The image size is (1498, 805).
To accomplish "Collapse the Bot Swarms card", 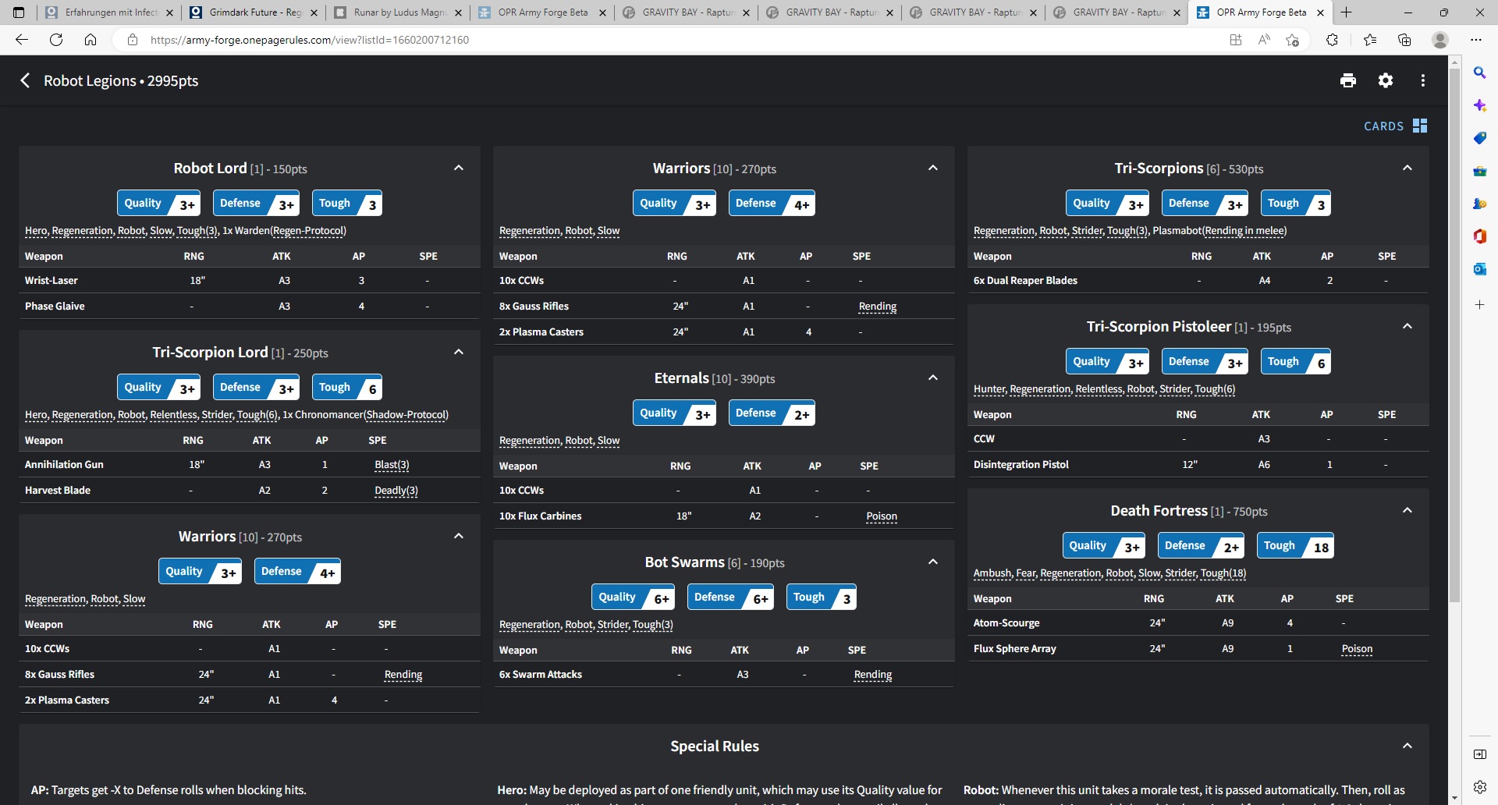I will (x=933, y=562).
